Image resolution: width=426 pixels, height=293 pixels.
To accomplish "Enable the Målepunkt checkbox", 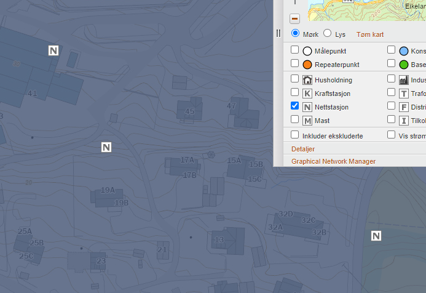I will (x=295, y=50).
